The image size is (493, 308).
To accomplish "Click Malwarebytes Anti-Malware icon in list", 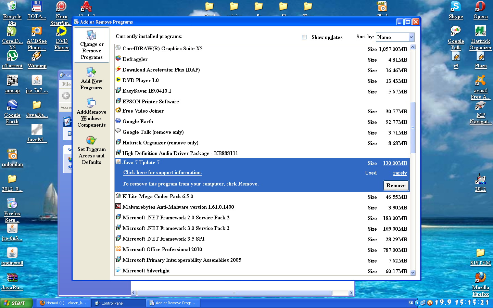I will point(118,207).
